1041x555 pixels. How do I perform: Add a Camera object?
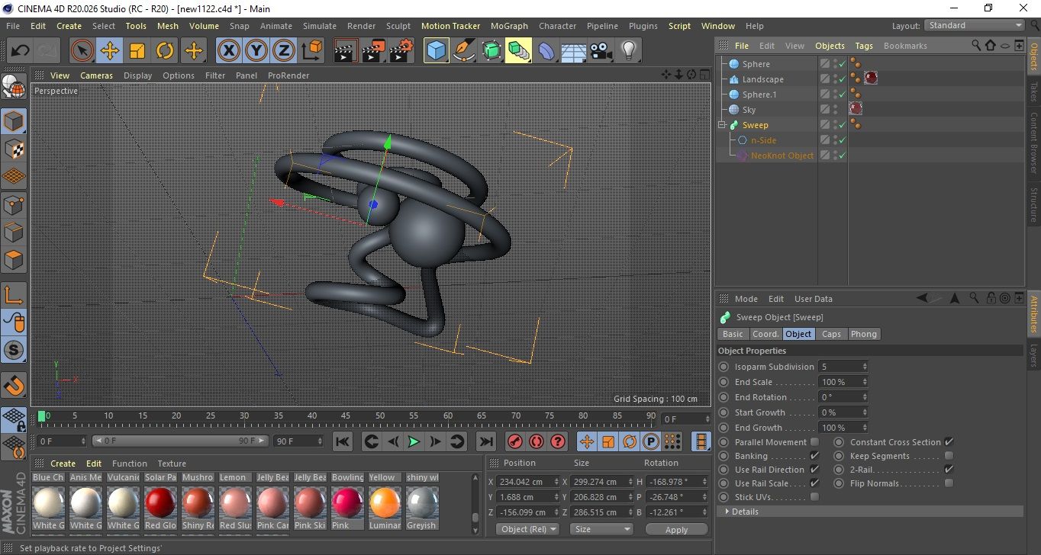coord(601,51)
